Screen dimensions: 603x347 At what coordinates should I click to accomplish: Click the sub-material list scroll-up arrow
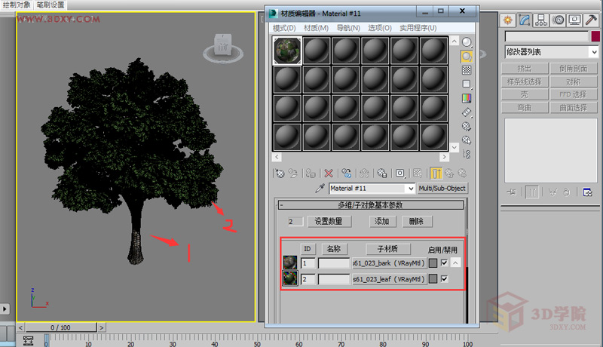click(456, 263)
